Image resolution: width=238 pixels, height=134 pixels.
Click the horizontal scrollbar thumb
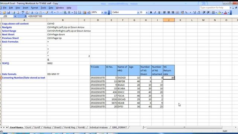pyautogui.click(x=184, y=127)
